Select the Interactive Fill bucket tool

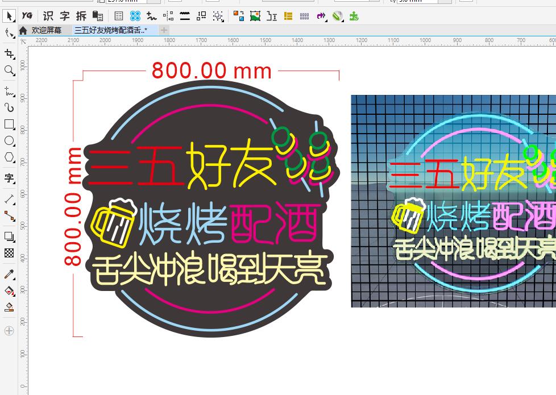click(9, 291)
